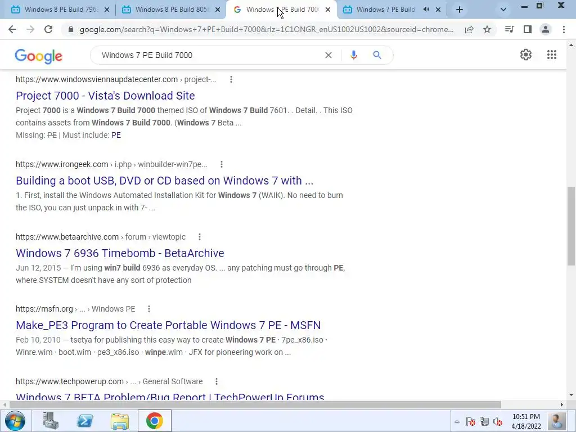Reload the current page
The width and height of the screenshot is (576, 432).
(x=48, y=29)
